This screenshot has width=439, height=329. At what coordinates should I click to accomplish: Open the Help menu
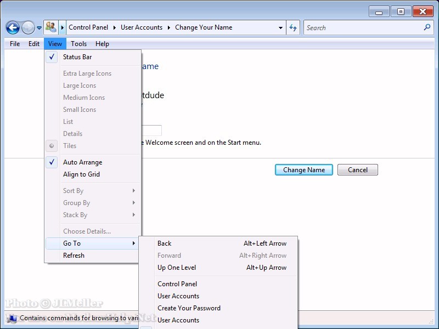[x=102, y=44]
